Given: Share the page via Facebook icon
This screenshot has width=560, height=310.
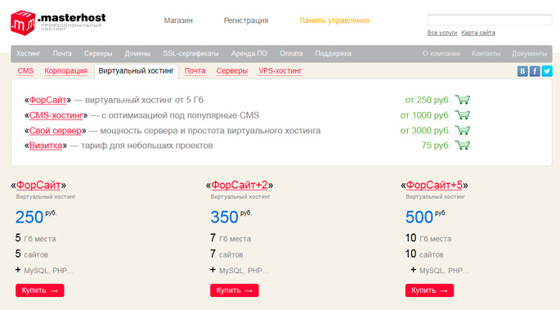Looking at the screenshot, I should 535,71.
